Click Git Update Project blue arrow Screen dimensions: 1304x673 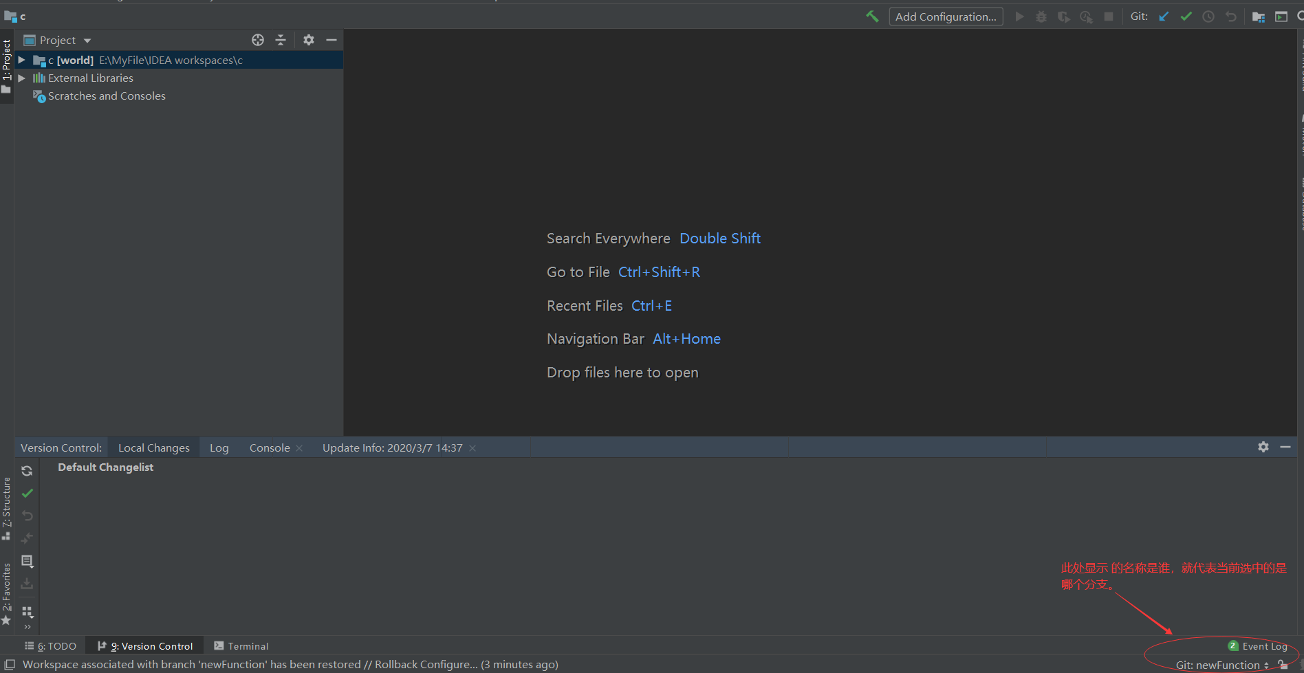tap(1164, 16)
